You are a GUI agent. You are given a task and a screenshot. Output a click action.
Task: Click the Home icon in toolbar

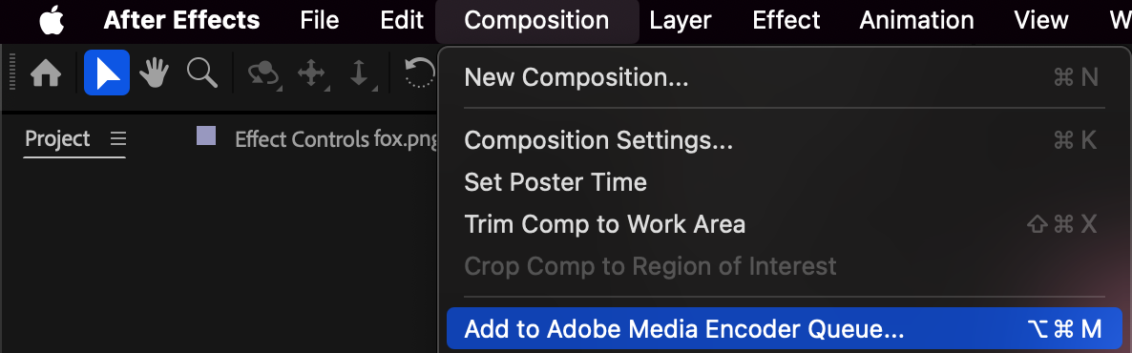tap(46, 73)
